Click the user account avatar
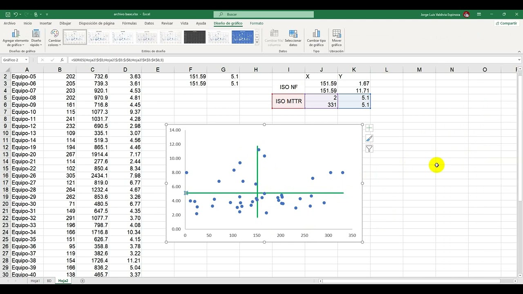This screenshot has width=523, height=294. click(x=467, y=14)
